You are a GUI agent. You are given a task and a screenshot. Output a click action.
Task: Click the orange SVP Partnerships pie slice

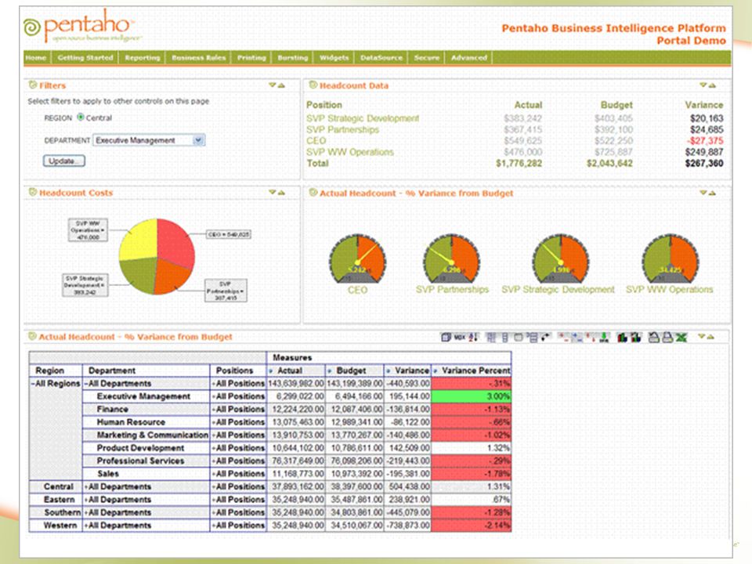click(x=172, y=276)
